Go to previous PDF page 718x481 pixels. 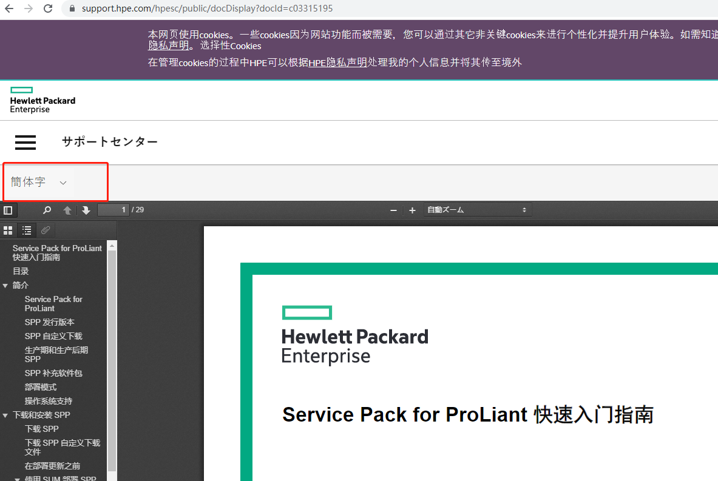click(x=67, y=210)
